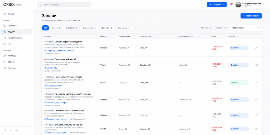
Task: Expand the Сотрудник портала user menu
Action: click(x=250, y=5)
